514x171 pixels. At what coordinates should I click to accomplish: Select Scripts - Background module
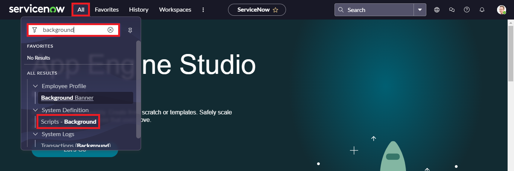point(68,122)
